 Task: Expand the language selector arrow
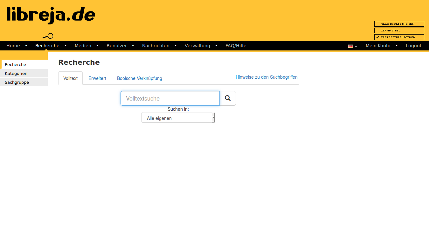tap(356, 46)
